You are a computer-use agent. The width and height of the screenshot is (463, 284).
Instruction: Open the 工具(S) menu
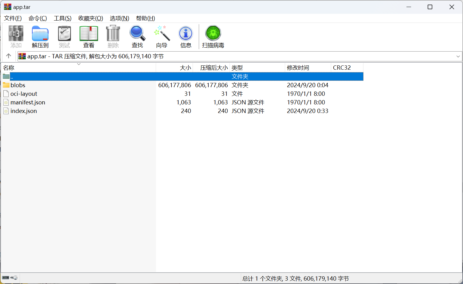[63, 18]
